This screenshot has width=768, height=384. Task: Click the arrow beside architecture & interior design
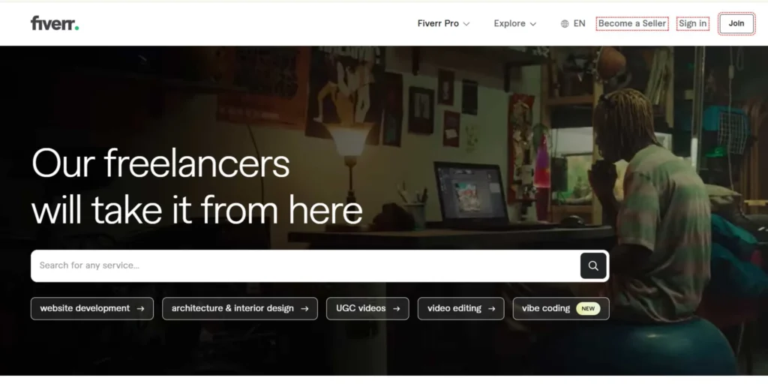click(x=304, y=308)
